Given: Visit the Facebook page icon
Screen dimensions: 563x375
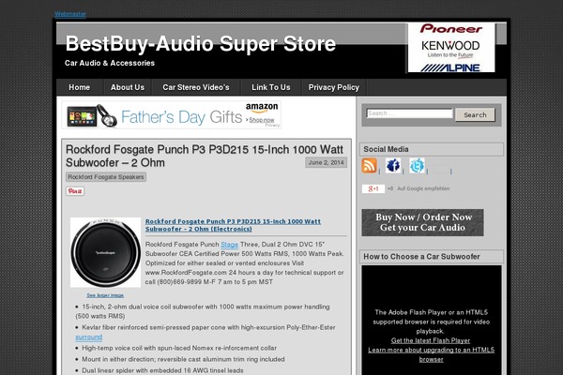Looking at the screenshot, I should [393, 165].
